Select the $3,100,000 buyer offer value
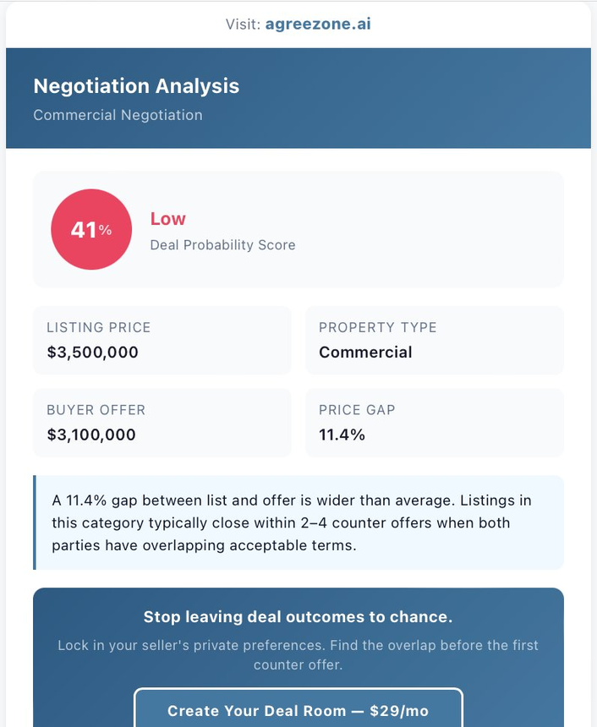Image resolution: width=597 pixels, height=727 pixels. (x=91, y=435)
